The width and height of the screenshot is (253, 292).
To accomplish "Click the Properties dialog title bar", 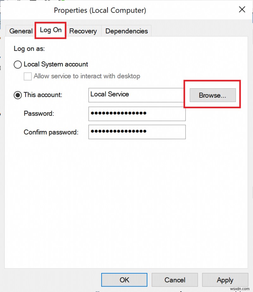I will click(100, 10).
